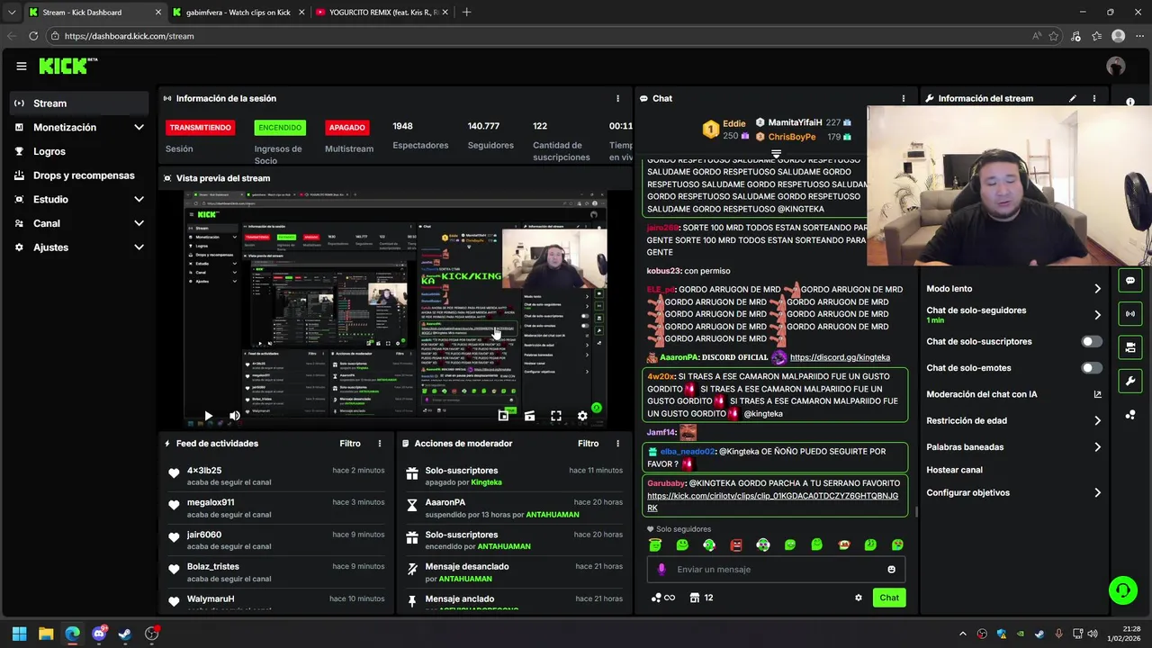Open Modo lento options
The width and height of the screenshot is (1152, 648).
tap(1013, 289)
